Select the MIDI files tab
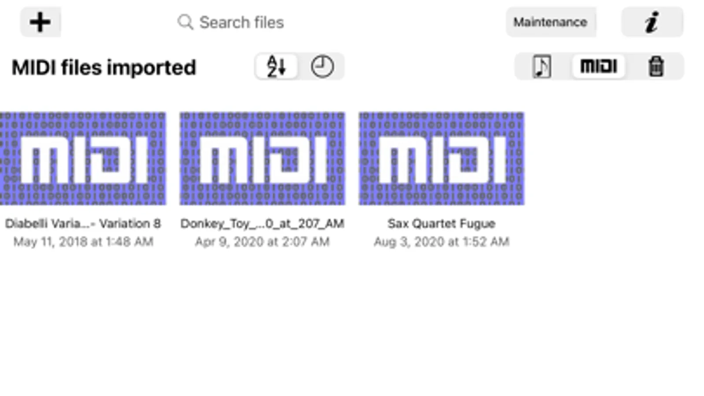Viewport: 704px width, 396px height. (598, 67)
